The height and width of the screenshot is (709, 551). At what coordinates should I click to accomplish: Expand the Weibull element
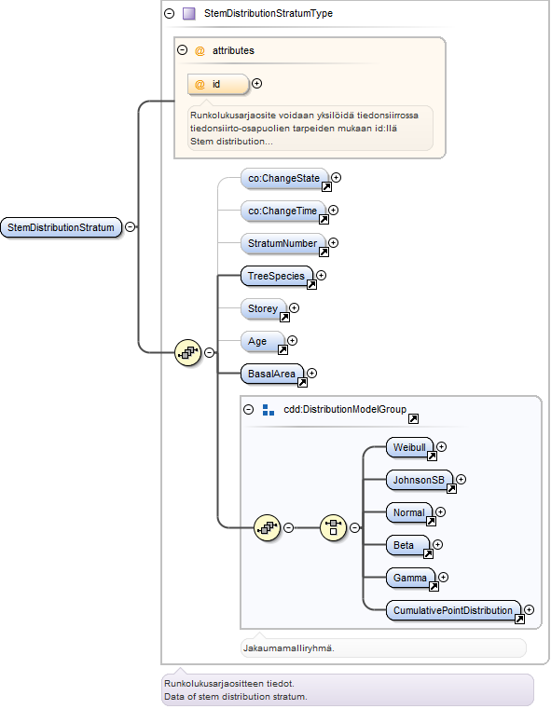pyautogui.click(x=442, y=447)
